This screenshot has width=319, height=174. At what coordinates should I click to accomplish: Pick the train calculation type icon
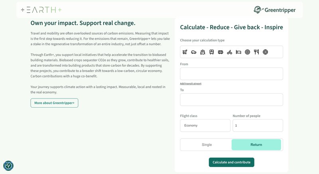click(x=212, y=52)
